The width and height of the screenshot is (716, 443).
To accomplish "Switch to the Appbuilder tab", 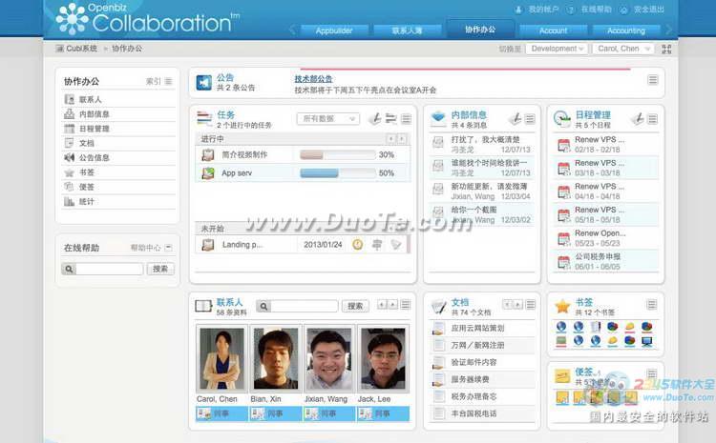I will [334, 30].
